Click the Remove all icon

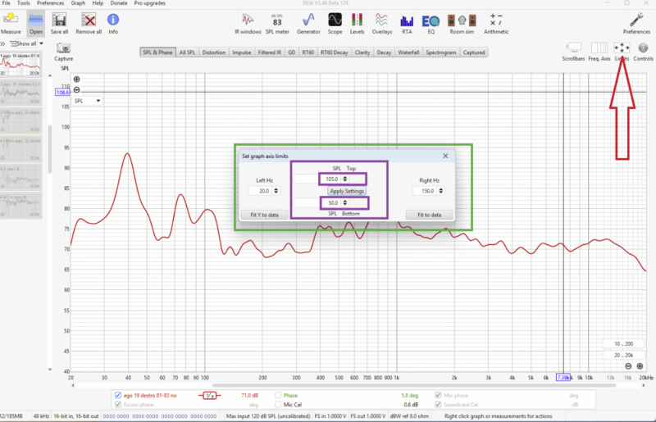tap(89, 24)
